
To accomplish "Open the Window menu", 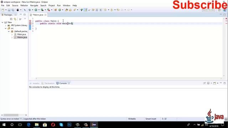I will tap(67, 6).
